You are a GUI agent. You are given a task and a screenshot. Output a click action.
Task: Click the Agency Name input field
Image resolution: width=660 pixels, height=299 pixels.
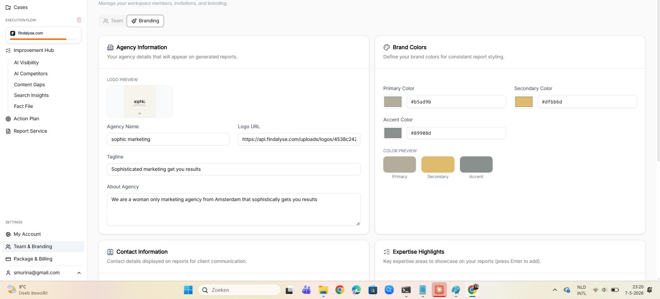168,139
